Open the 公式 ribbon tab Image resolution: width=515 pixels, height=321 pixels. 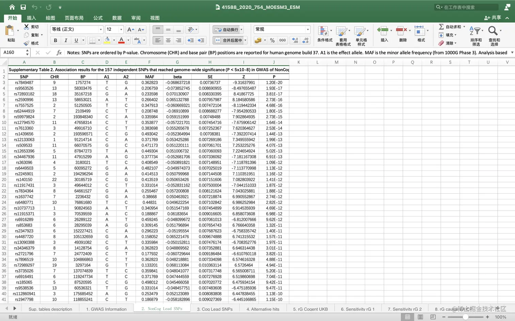98,18
